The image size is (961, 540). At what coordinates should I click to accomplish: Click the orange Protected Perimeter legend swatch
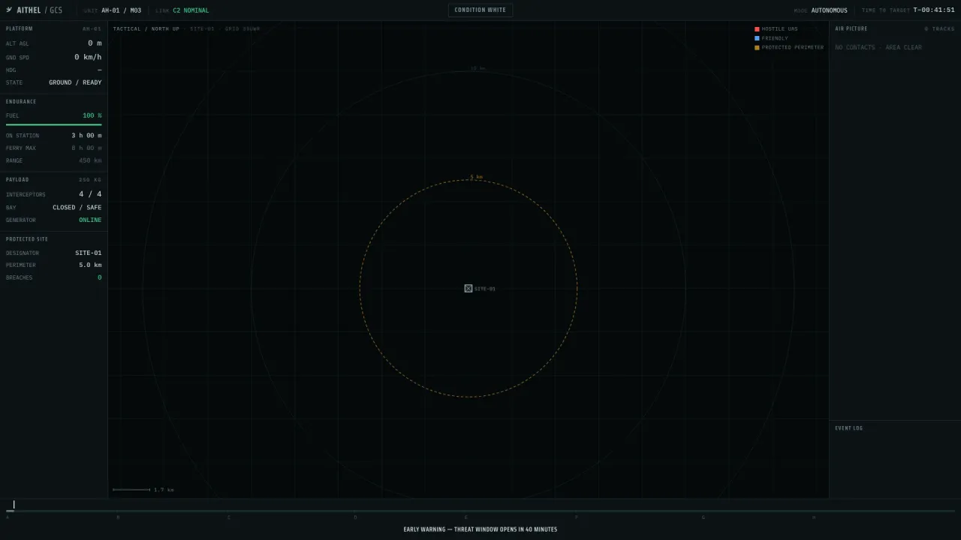point(757,47)
